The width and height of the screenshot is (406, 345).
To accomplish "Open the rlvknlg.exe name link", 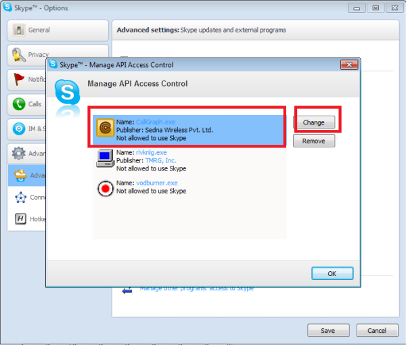I will [x=151, y=152].
